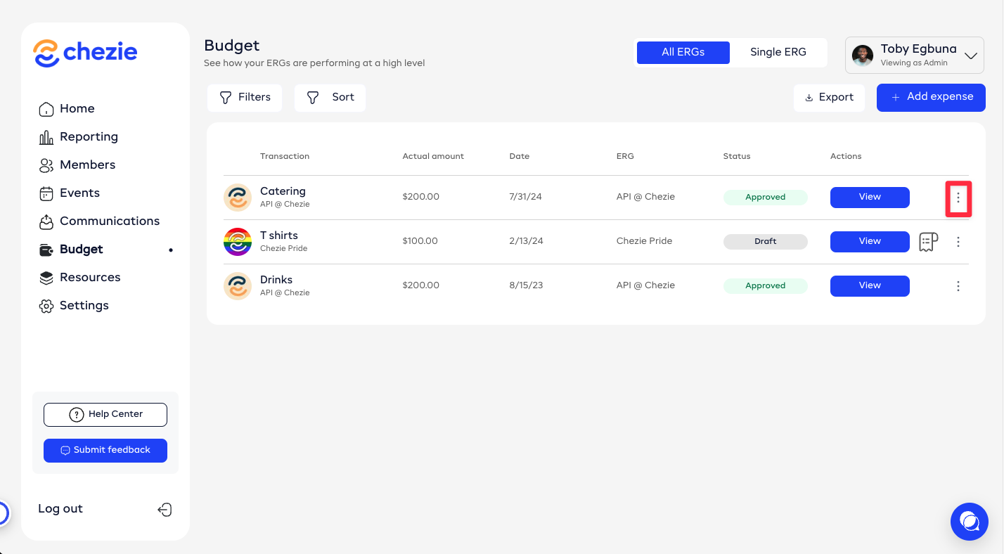Click the log out arrow icon

[x=165, y=510]
